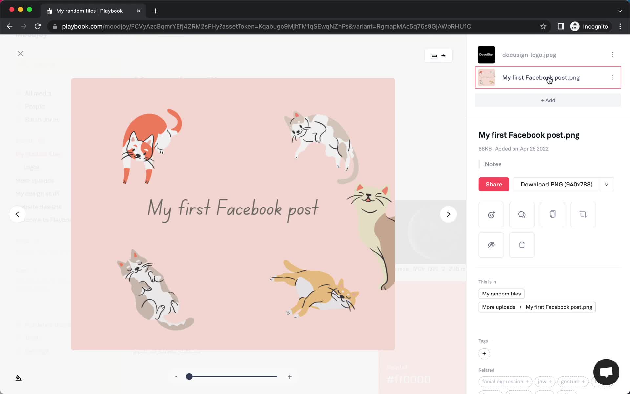Select the Share button for this asset
Screen dimensions: 630x394
pyautogui.click(x=493, y=184)
